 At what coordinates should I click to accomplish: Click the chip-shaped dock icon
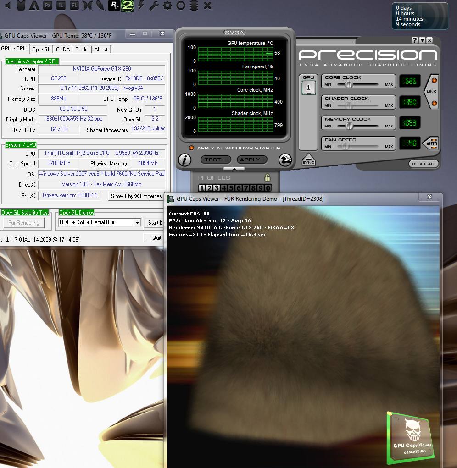point(194,6)
